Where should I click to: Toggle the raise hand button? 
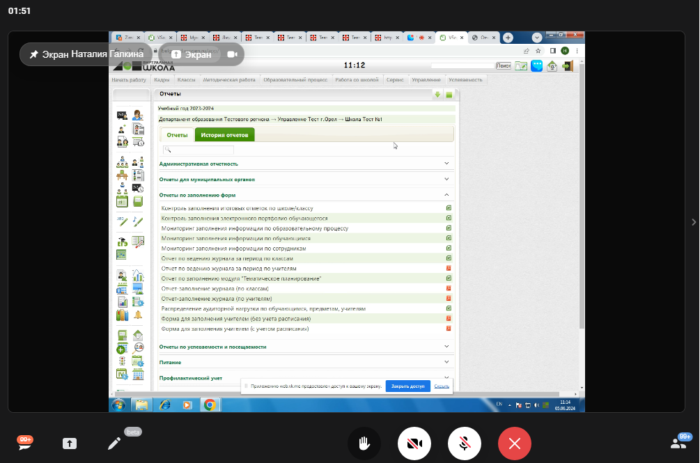pyautogui.click(x=364, y=444)
